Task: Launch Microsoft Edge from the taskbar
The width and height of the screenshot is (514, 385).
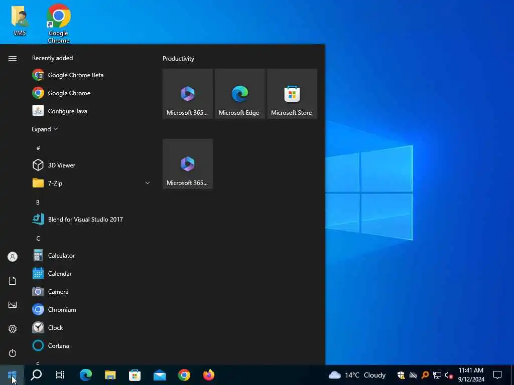Action: coord(86,375)
